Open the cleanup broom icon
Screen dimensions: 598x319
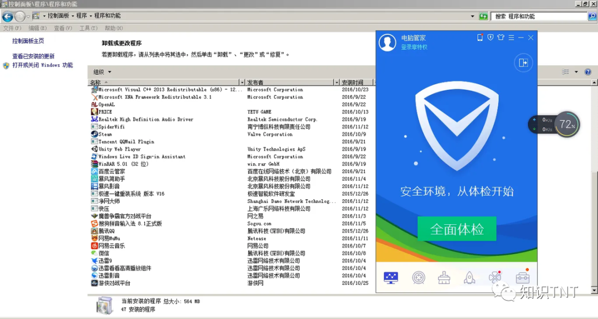pos(444,277)
